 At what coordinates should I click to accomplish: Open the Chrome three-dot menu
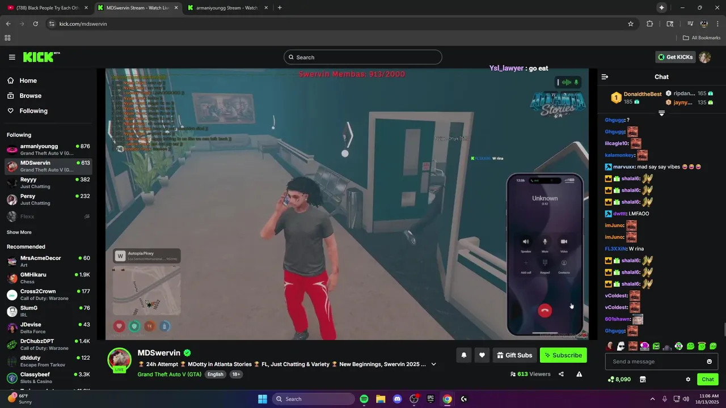point(718,24)
